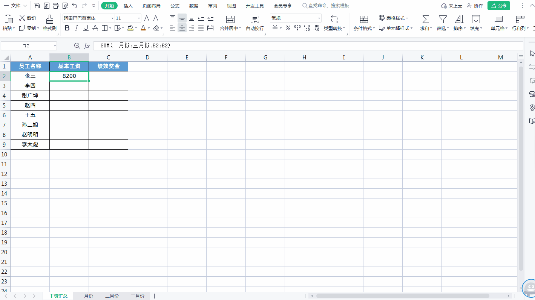
Task: Toggle italic formatting
Action: tap(77, 28)
